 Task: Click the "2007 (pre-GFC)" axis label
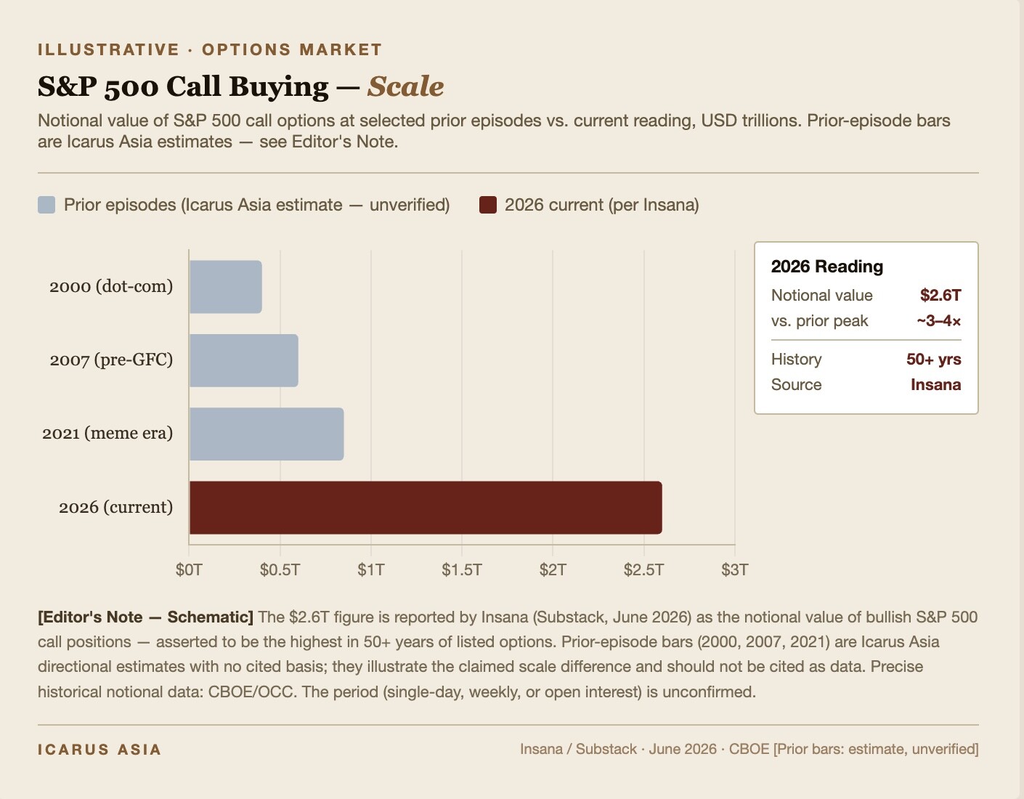click(111, 360)
